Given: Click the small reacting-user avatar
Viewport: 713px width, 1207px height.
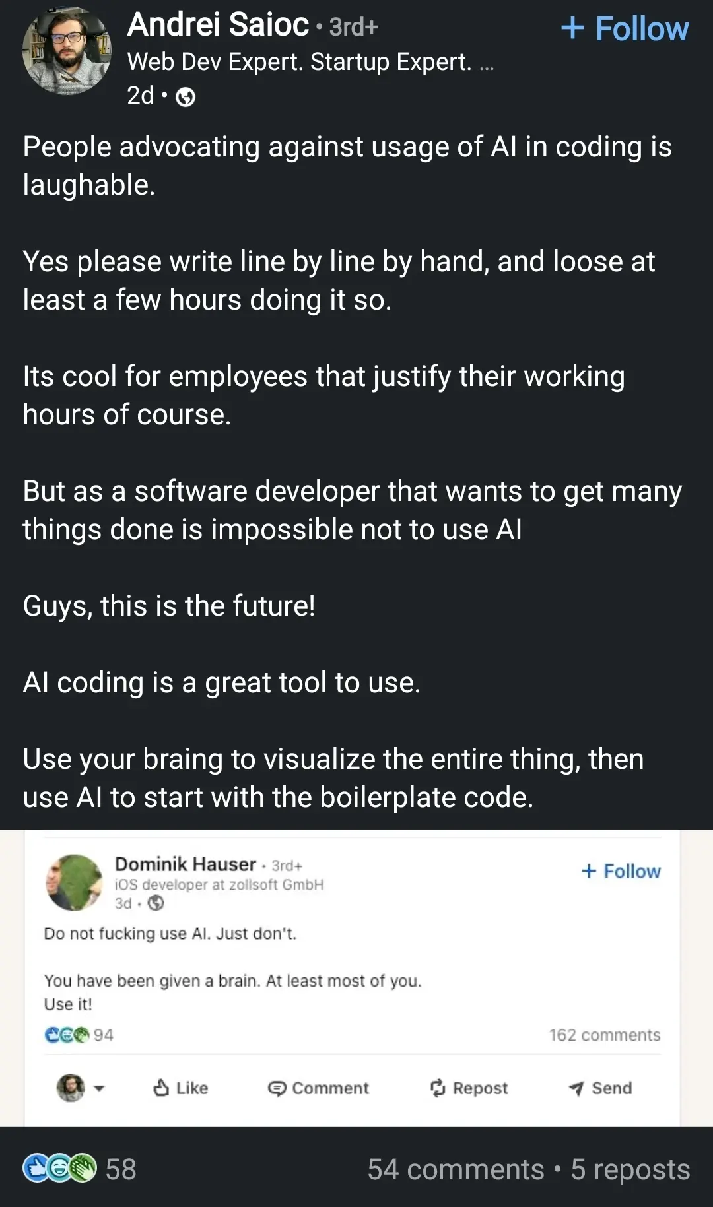Looking at the screenshot, I should click(x=71, y=1088).
